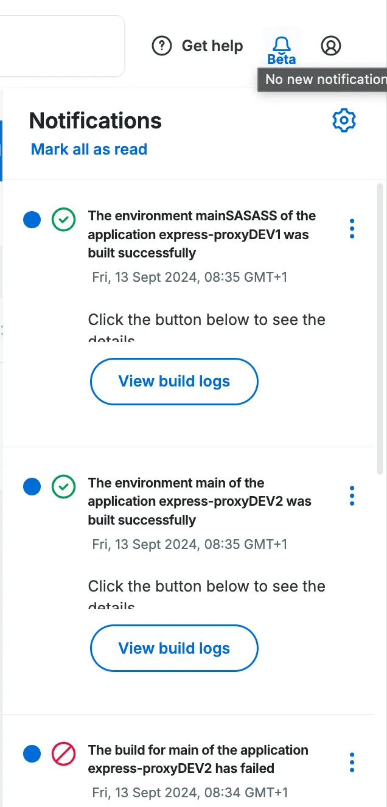387x807 pixels.
Task: Click the Beta label under the bell
Action: click(281, 59)
